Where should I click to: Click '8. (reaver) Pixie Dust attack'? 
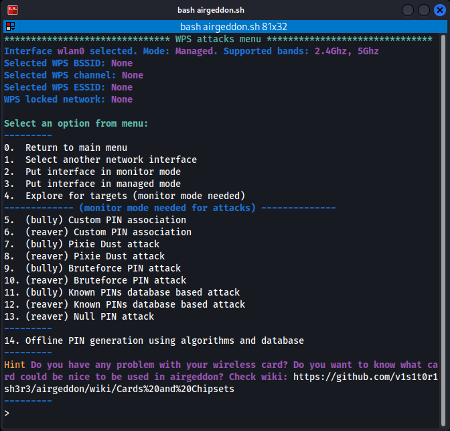(84, 256)
